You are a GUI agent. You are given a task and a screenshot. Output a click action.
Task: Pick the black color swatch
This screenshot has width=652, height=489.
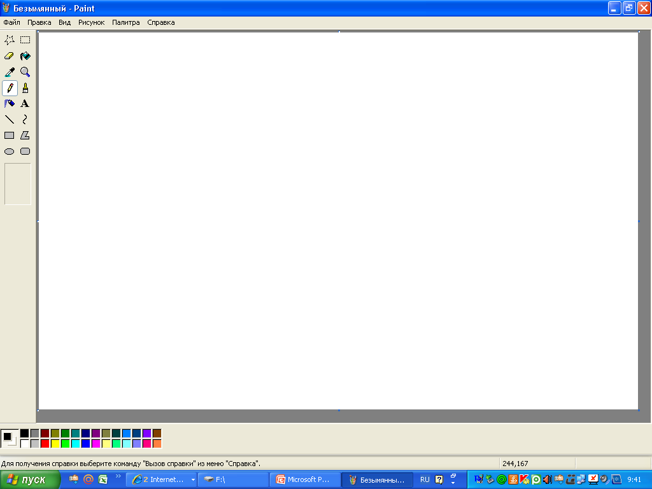25,433
